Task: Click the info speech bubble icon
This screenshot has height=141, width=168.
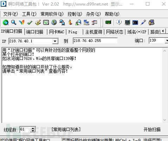Action: pos(119,22)
